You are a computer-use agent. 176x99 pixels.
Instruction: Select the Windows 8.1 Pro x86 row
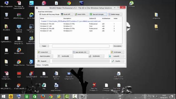(x=81, y=29)
